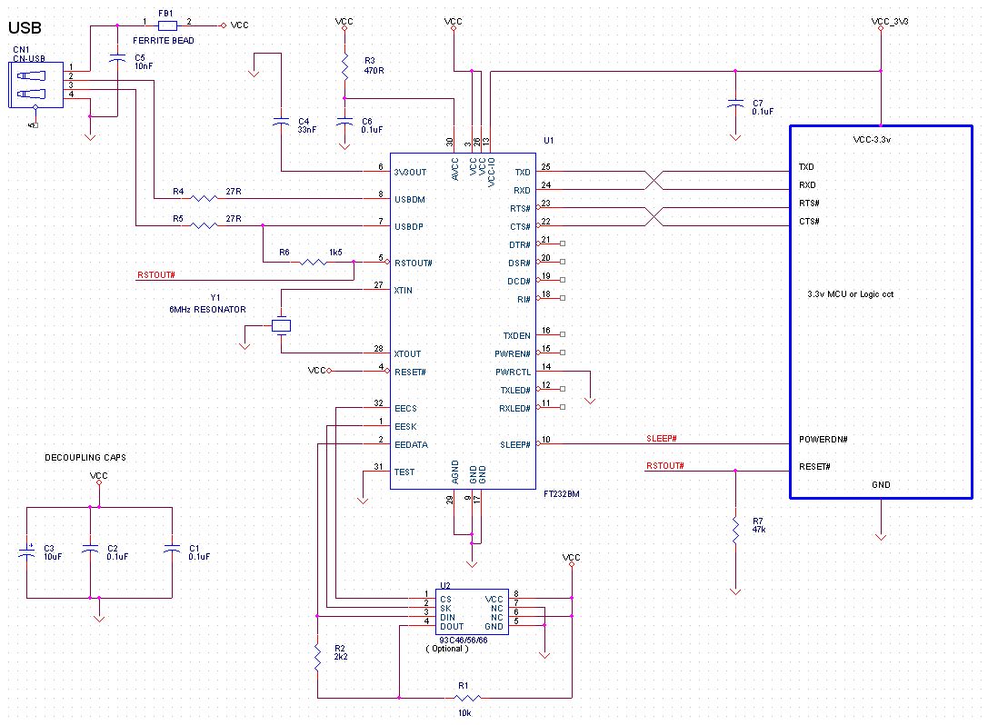The width and height of the screenshot is (988, 725).
Task: Select resistor R3 470R symbol
Action: (x=344, y=66)
